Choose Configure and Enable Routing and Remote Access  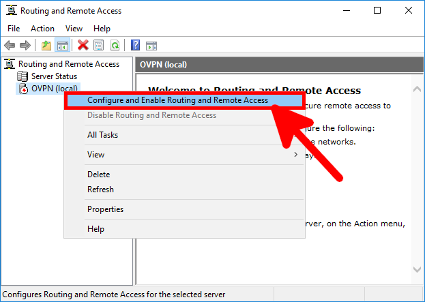click(177, 100)
